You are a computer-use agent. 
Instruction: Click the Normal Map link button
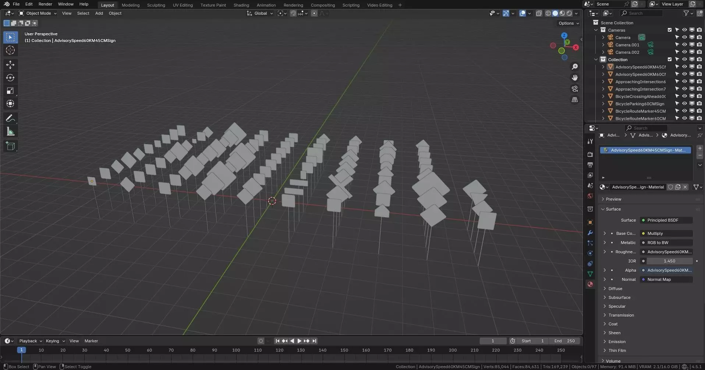(666, 279)
